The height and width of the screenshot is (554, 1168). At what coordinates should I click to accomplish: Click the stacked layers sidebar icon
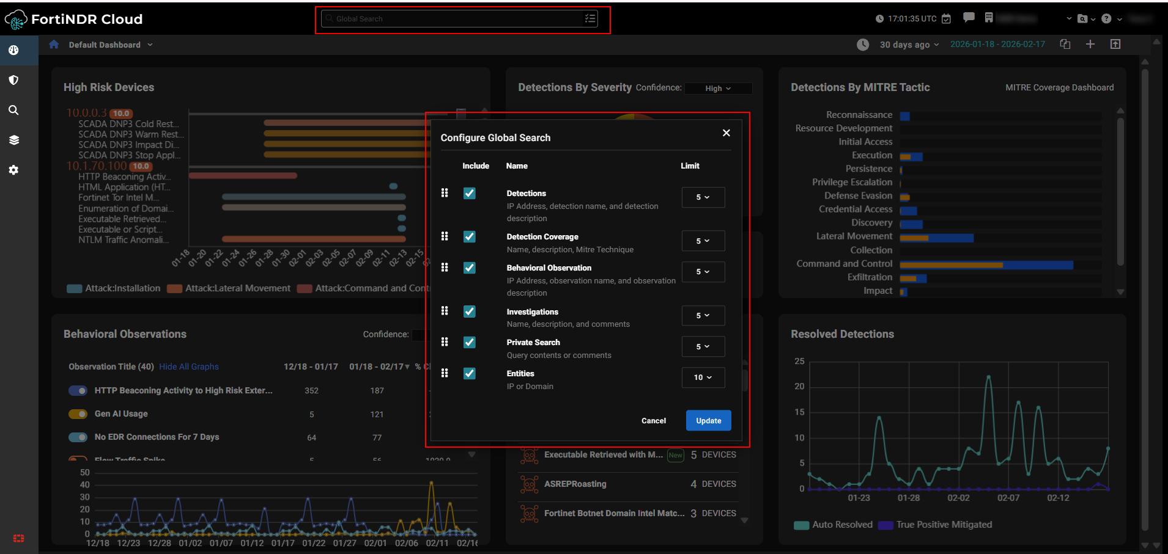(x=13, y=140)
